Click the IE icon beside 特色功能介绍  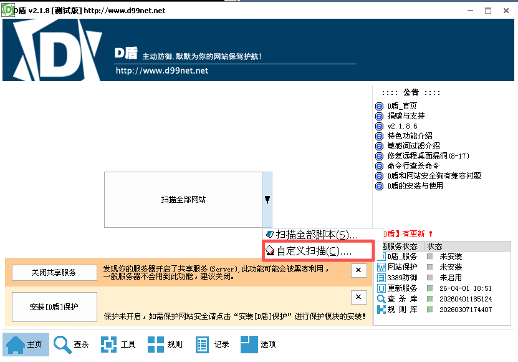tap(379, 136)
